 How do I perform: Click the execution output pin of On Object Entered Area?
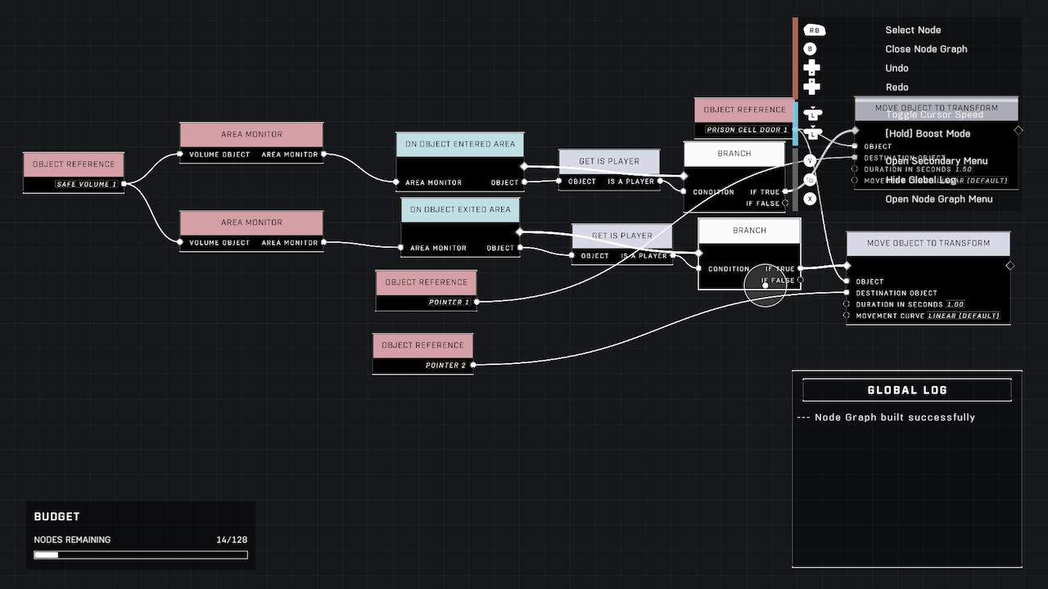[524, 166]
